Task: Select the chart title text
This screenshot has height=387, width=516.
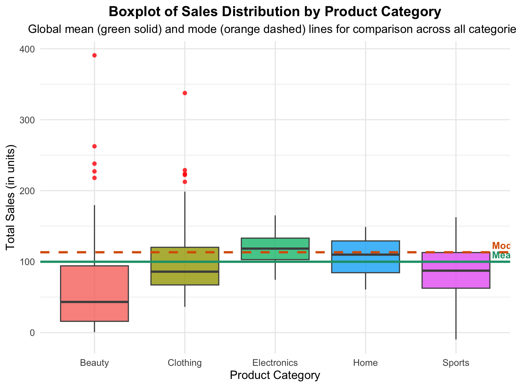Action: pyautogui.click(x=275, y=12)
